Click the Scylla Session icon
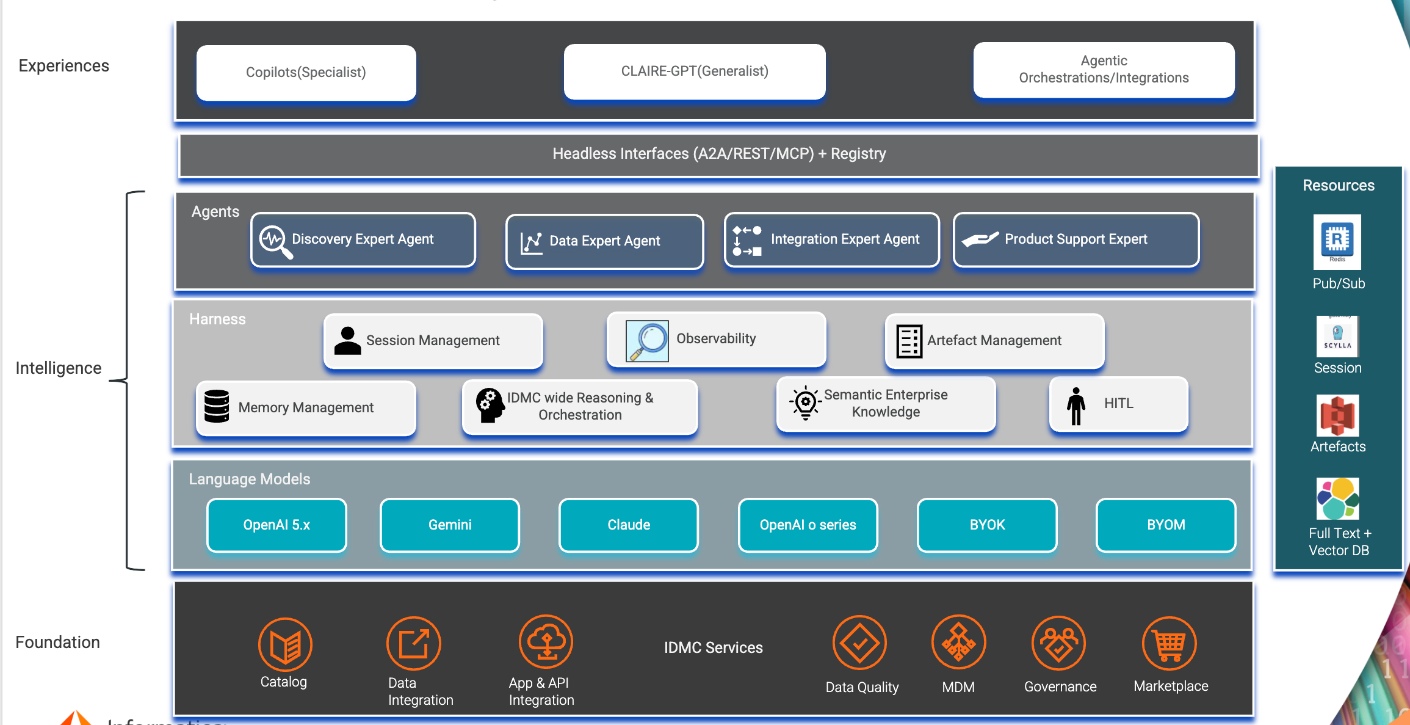 pyautogui.click(x=1337, y=336)
